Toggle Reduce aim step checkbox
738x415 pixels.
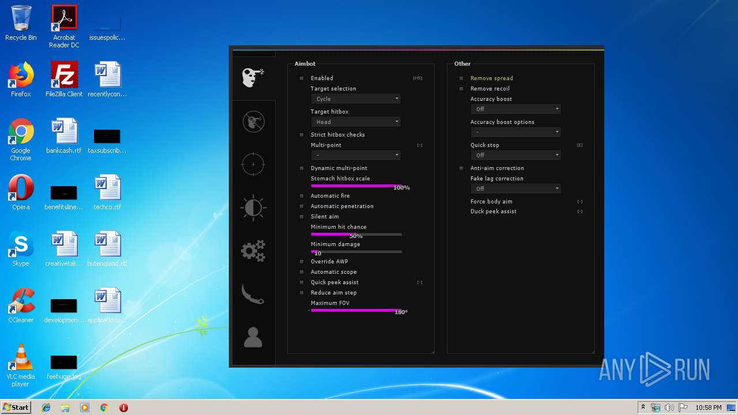(301, 292)
